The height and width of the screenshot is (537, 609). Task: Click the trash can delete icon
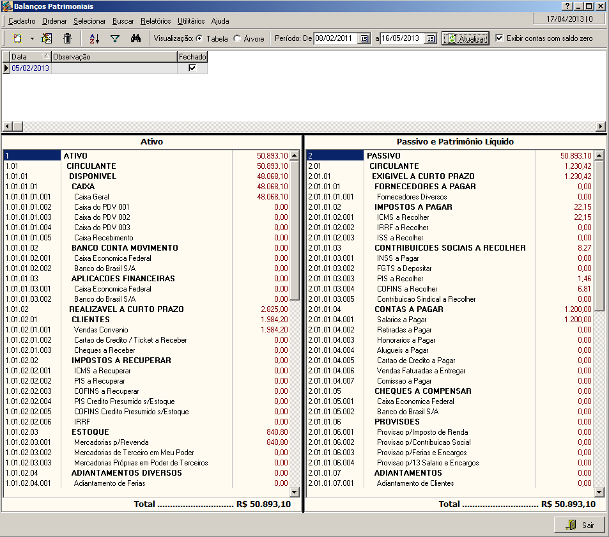tap(68, 38)
